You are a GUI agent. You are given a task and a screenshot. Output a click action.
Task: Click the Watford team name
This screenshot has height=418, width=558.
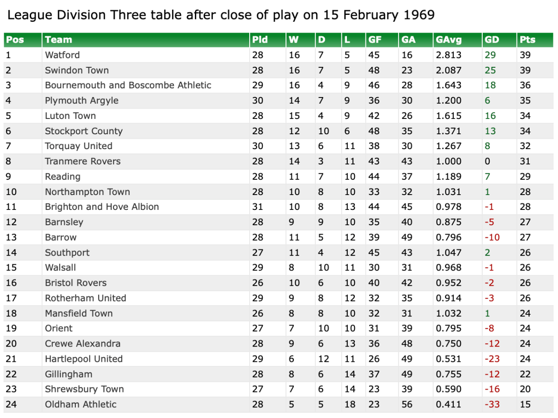62,55
